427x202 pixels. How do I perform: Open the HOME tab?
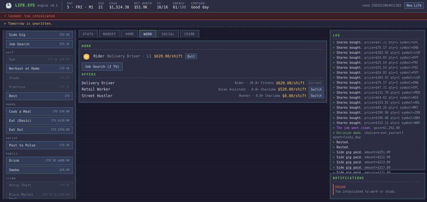(x=130, y=34)
